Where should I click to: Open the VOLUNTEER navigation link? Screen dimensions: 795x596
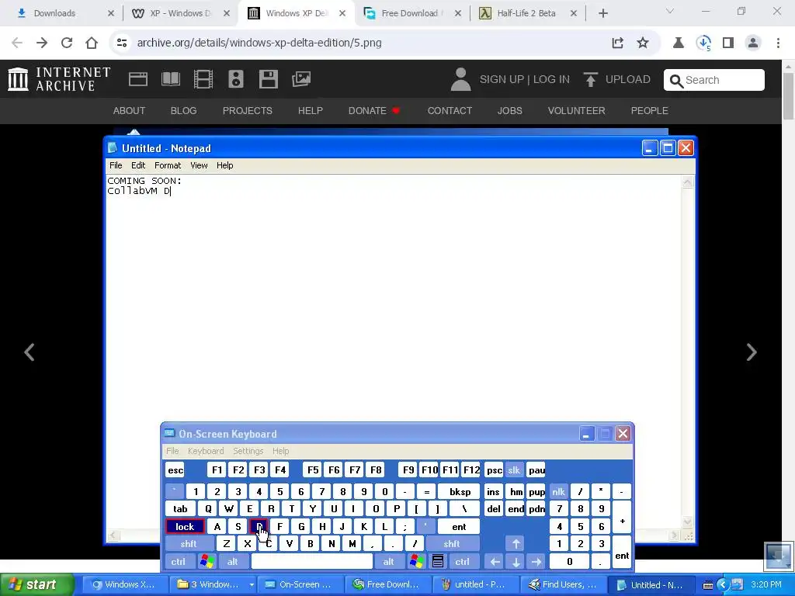(577, 110)
